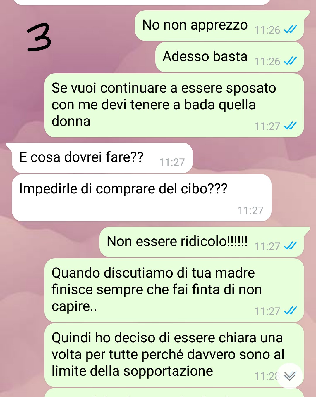The image size is (316, 397).
Task: Tap the handwritten number 3 annotation
Action: pyautogui.click(x=39, y=38)
